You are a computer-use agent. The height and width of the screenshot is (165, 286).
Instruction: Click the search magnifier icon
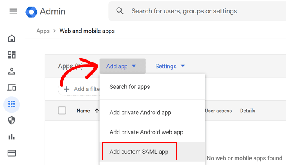[x=119, y=11]
